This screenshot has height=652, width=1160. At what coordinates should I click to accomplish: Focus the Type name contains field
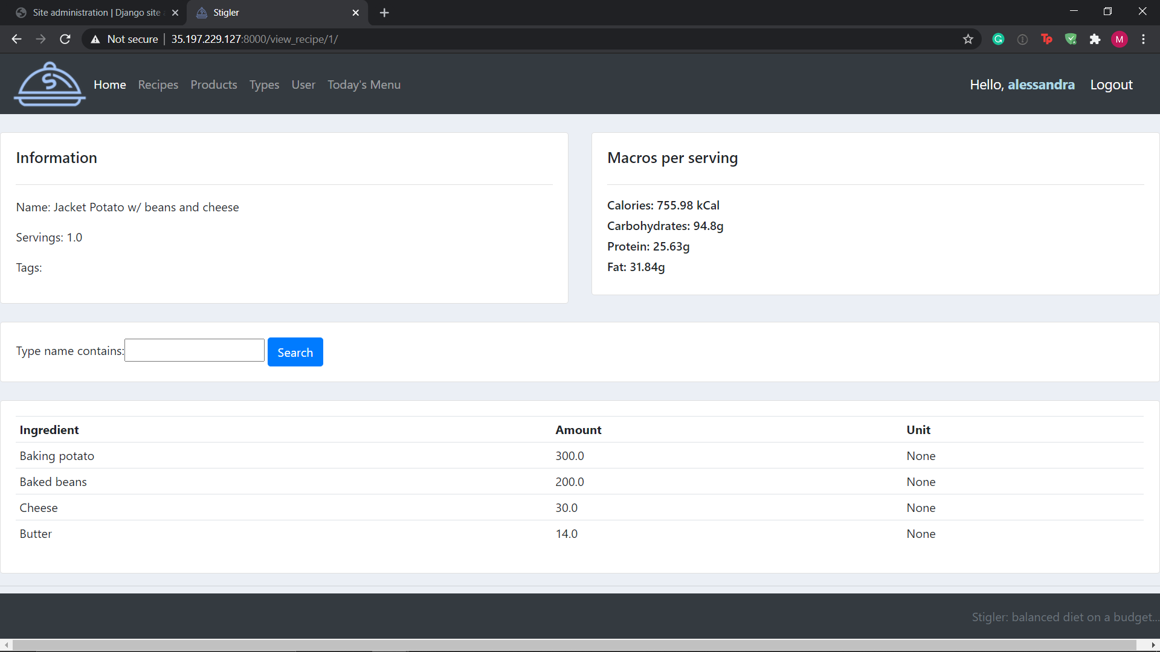195,350
